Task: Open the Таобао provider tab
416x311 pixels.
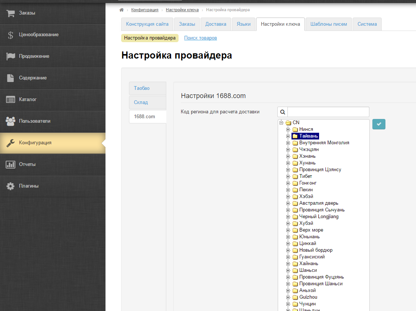Action: click(x=148, y=88)
